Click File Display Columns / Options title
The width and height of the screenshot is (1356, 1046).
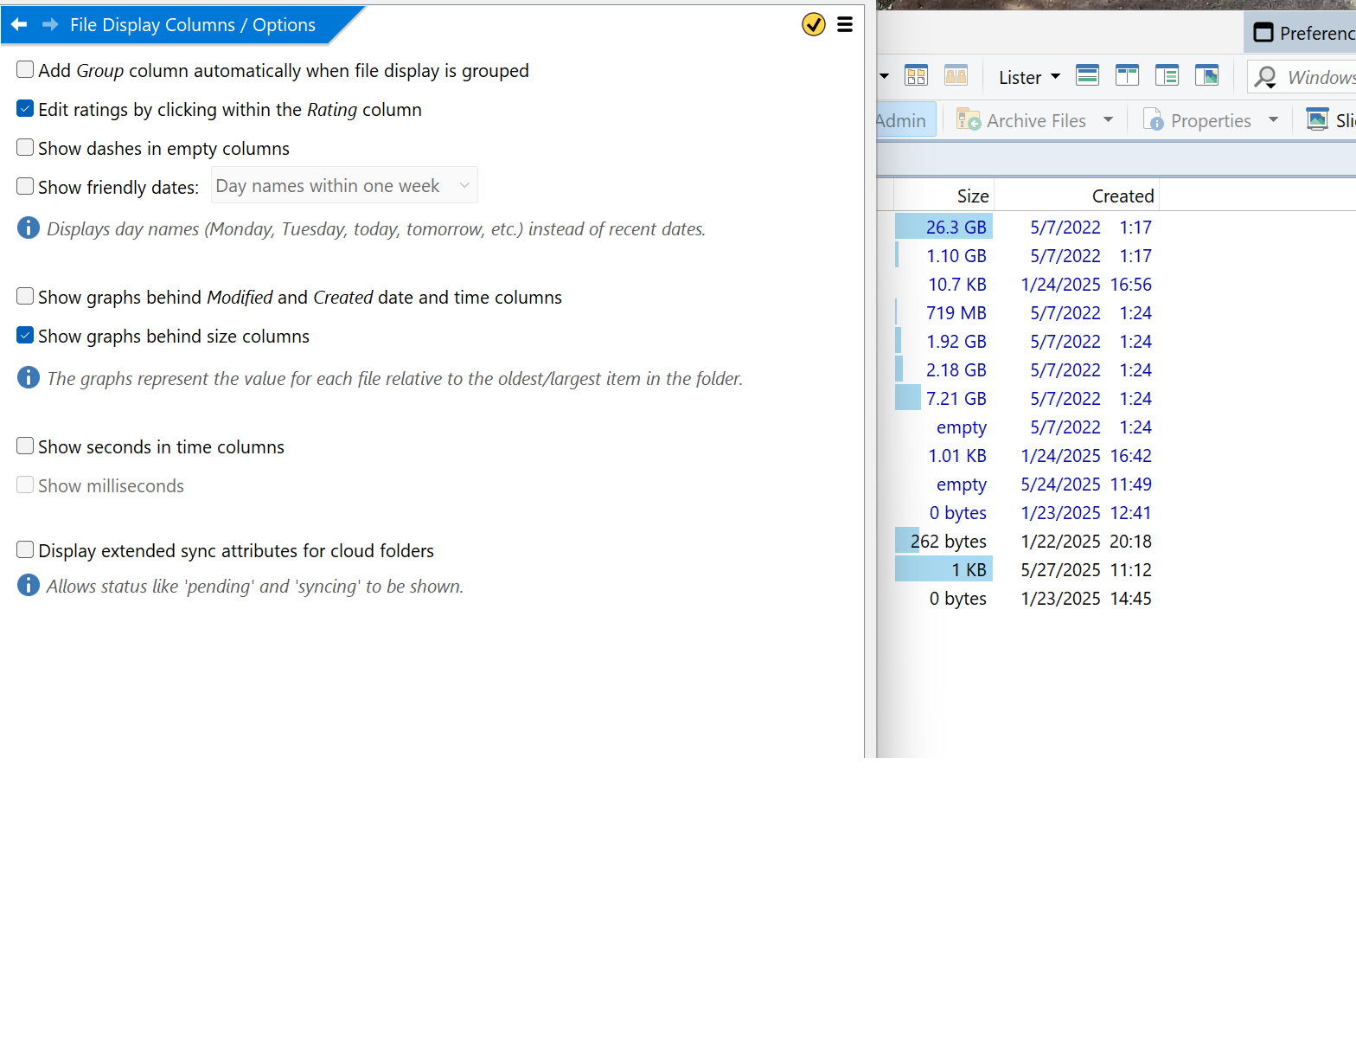click(x=193, y=24)
